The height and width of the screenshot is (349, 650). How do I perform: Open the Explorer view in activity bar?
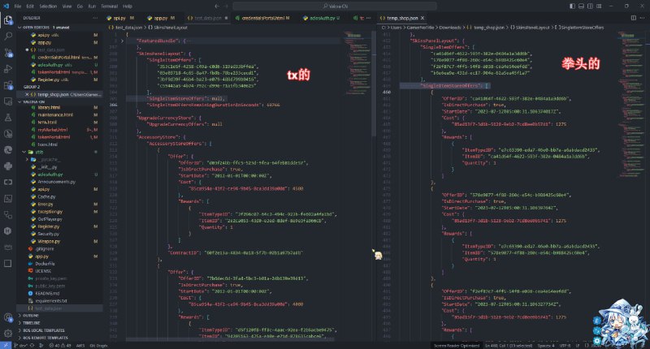pyautogui.click(x=8, y=19)
